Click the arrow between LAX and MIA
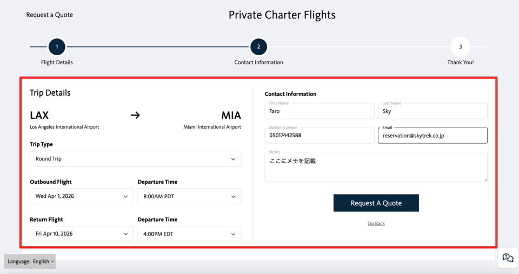Image resolution: width=519 pixels, height=274 pixels. pyautogui.click(x=135, y=115)
